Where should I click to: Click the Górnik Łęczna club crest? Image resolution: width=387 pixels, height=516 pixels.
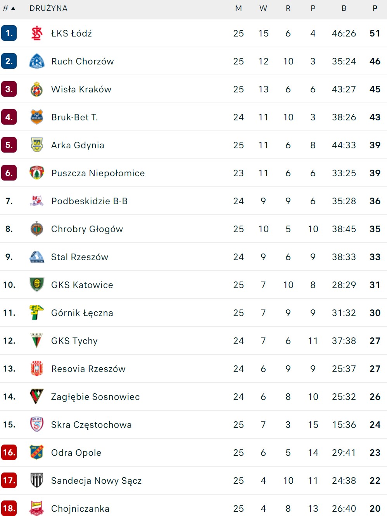[x=37, y=313]
